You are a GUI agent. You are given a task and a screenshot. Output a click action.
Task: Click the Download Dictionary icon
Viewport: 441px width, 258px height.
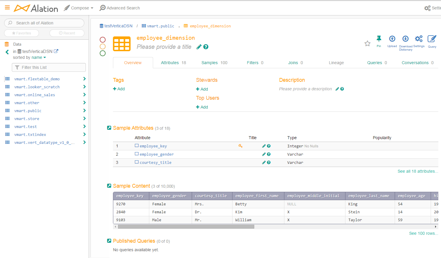pyautogui.click(x=406, y=39)
